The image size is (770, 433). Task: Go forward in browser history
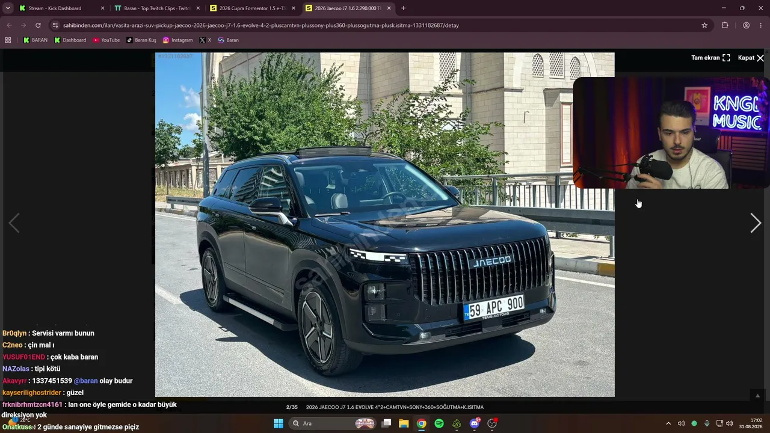coord(23,25)
